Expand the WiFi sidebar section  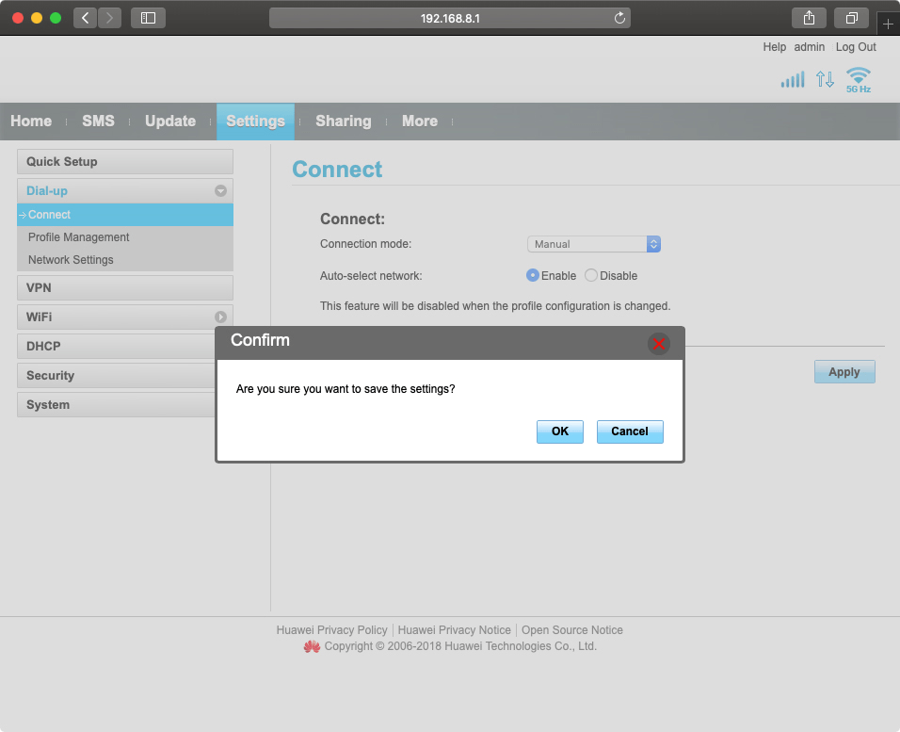click(x=220, y=317)
